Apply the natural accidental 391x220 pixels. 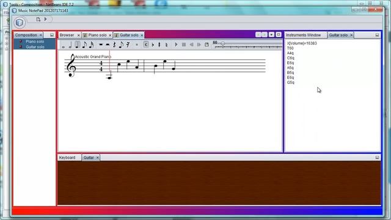click(x=166, y=45)
